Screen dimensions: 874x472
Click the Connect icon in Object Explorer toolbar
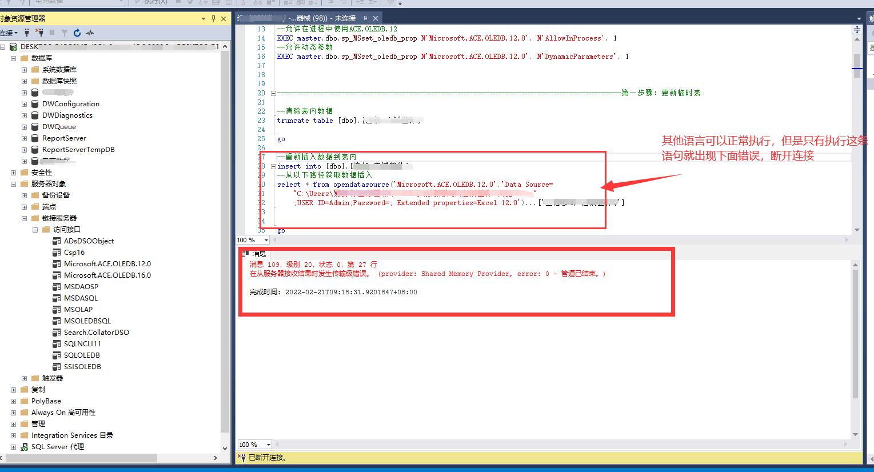(27, 33)
